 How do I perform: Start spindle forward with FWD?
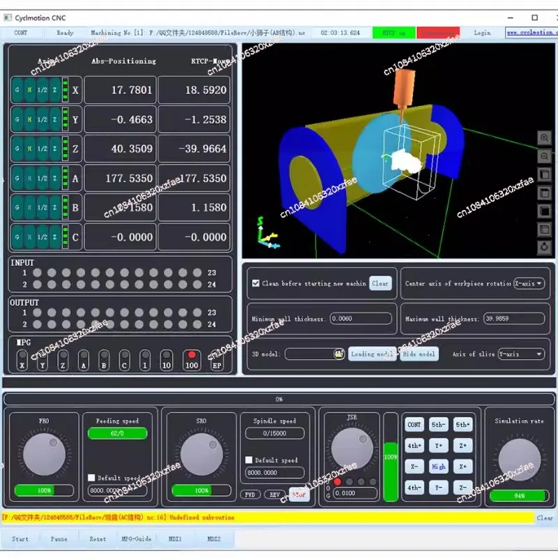pos(250,495)
